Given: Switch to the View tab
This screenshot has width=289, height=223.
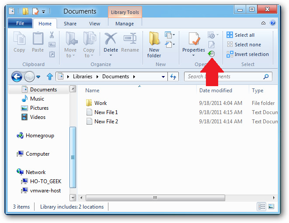Looking at the screenshot, I should click(x=94, y=24).
